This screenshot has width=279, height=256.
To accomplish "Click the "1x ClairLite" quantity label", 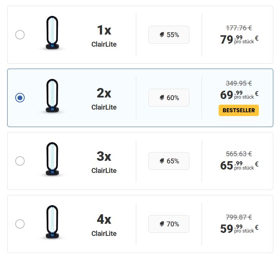I will (x=104, y=36).
